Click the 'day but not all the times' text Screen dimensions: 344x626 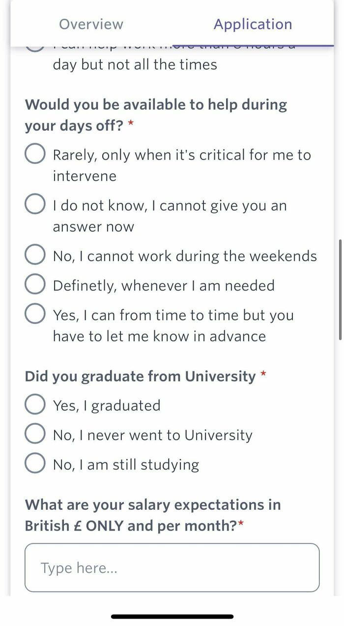[135, 64]
